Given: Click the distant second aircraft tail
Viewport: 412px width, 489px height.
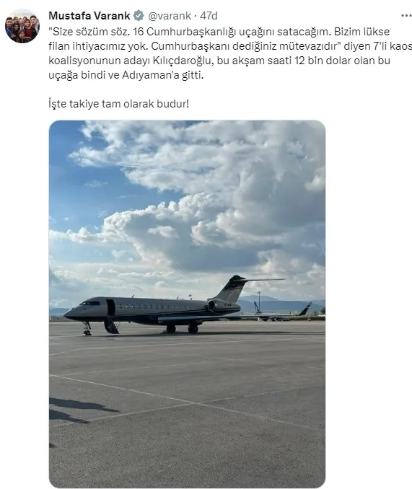Looking at the screenshot, I should pyautogui.click(x=306, y=309).
